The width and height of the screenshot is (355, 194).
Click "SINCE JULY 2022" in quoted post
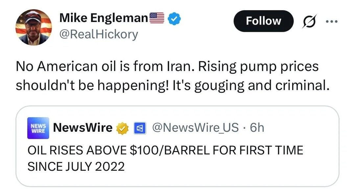[76, 167]
